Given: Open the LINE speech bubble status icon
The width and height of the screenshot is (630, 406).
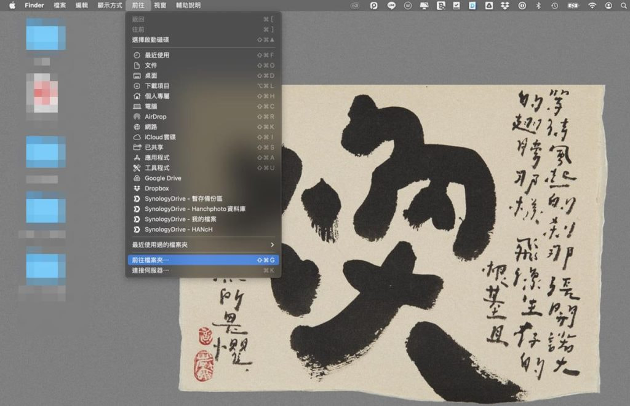Looking at the screenshot, I should point(391,6).
